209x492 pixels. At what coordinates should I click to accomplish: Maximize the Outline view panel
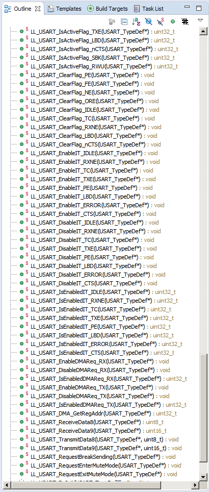(x=199, y=8)
